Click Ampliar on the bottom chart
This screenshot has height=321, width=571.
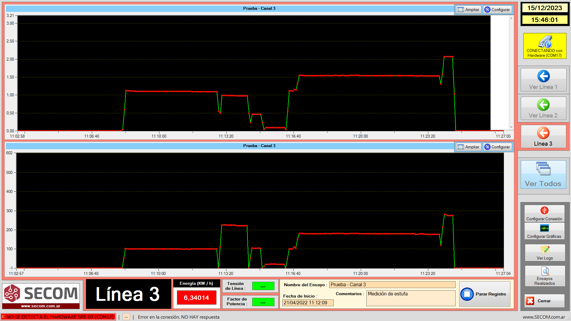[x=468, y=147]
